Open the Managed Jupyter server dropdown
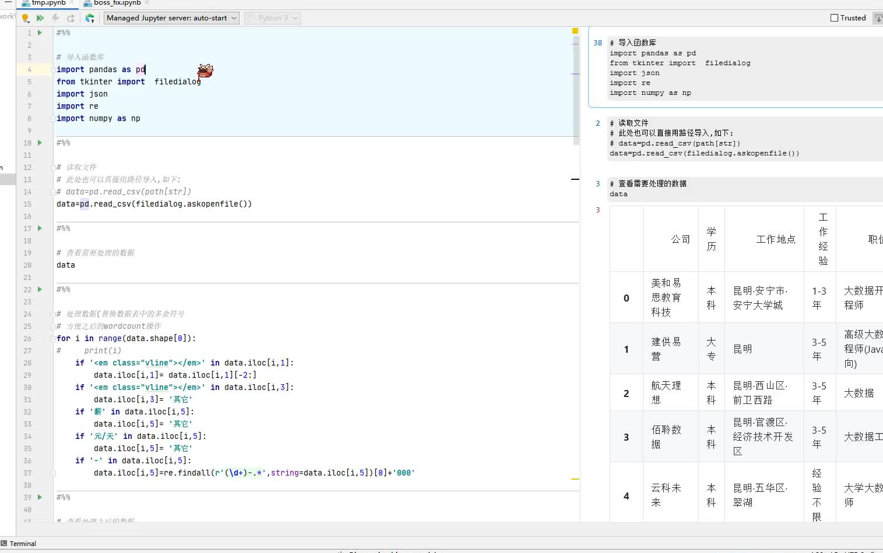The image size is (883, 553). (x=171, y=18)
